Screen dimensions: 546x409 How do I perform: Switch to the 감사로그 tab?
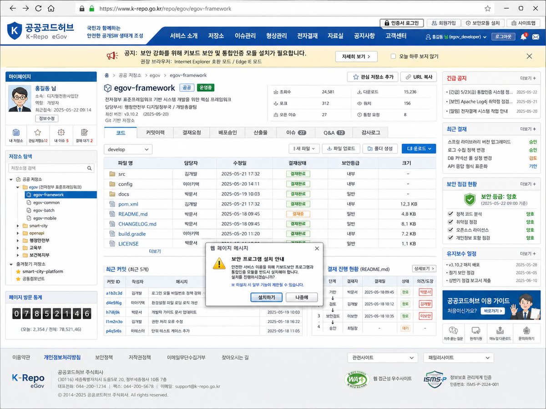(x=370, y=133)
